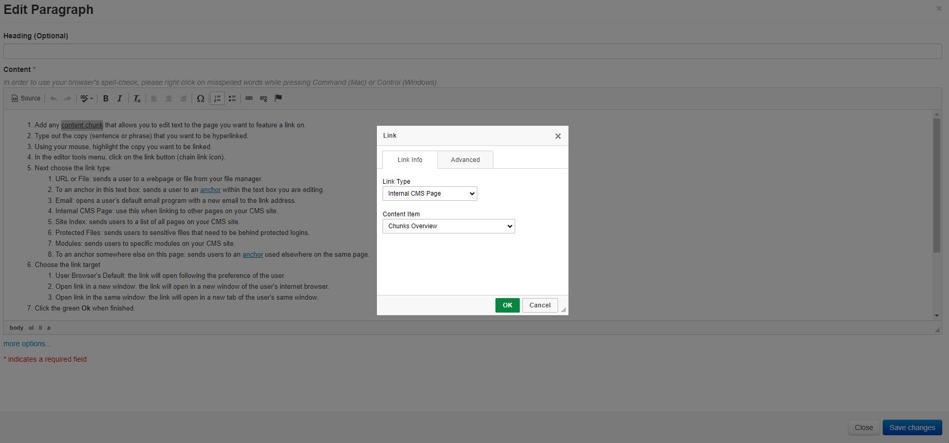Toggle bold formatting in editor toolbar
949x443 pixels.
(106, 98)
